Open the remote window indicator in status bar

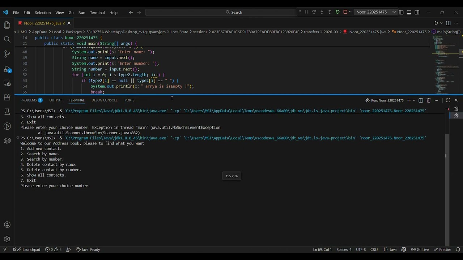pos(5,250)
